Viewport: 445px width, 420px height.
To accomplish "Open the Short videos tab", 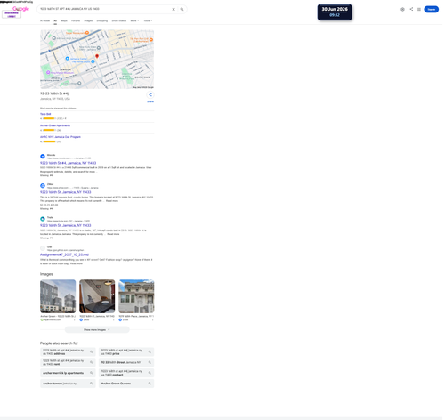I will coord(119,21).
